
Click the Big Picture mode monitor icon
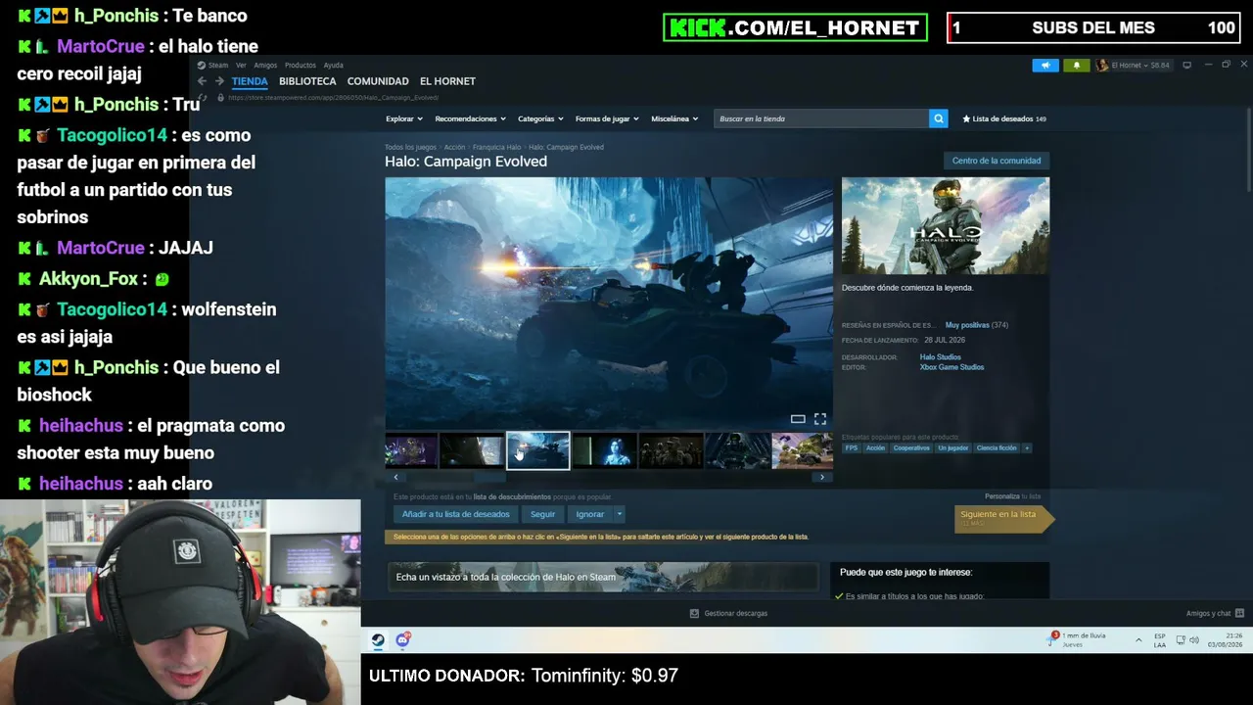[x=1187, y=66]
